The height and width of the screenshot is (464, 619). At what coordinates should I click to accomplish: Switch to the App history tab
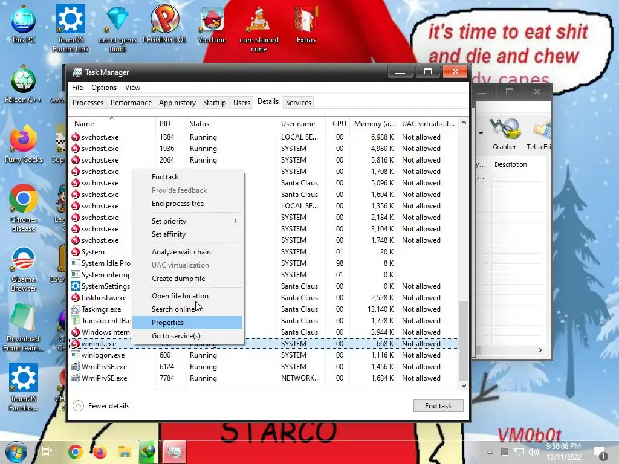coord(177,103)
